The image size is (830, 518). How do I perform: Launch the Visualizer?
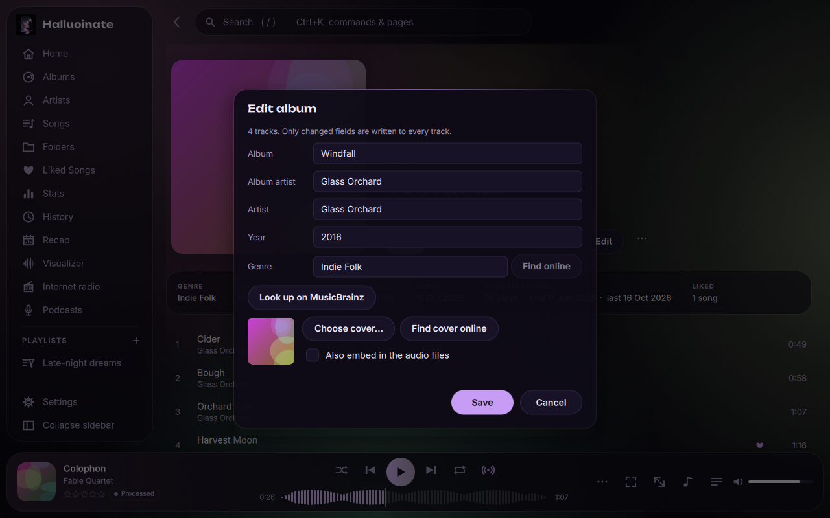[80, 264]
